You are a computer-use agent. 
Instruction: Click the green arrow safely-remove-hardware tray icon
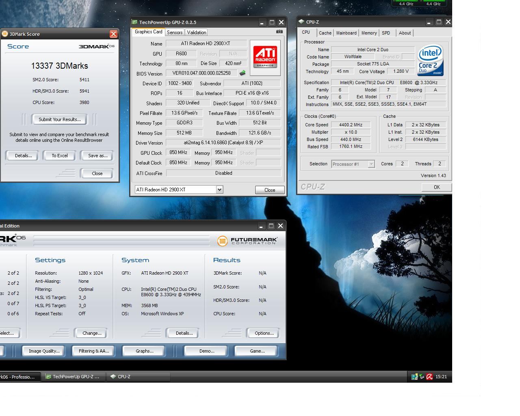click(x=422, y=377)
